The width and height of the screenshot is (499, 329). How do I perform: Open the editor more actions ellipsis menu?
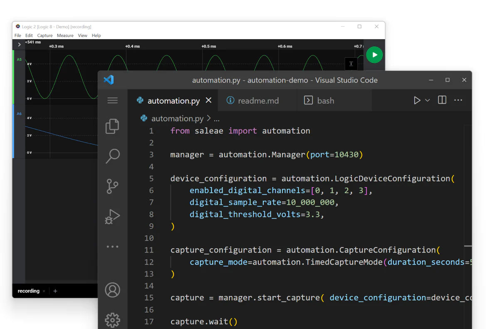(x=458, y=100)
